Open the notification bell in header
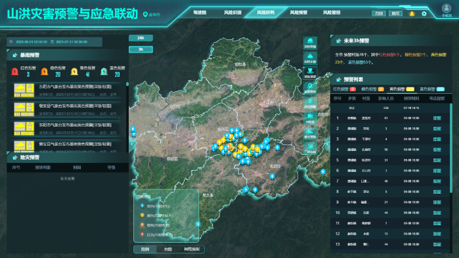This screenshot has height=258, width=459. [412, 14]
